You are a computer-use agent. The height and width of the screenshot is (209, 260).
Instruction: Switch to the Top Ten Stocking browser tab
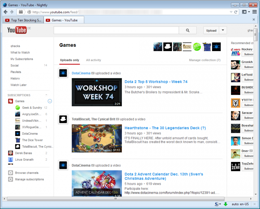(23, 20)
